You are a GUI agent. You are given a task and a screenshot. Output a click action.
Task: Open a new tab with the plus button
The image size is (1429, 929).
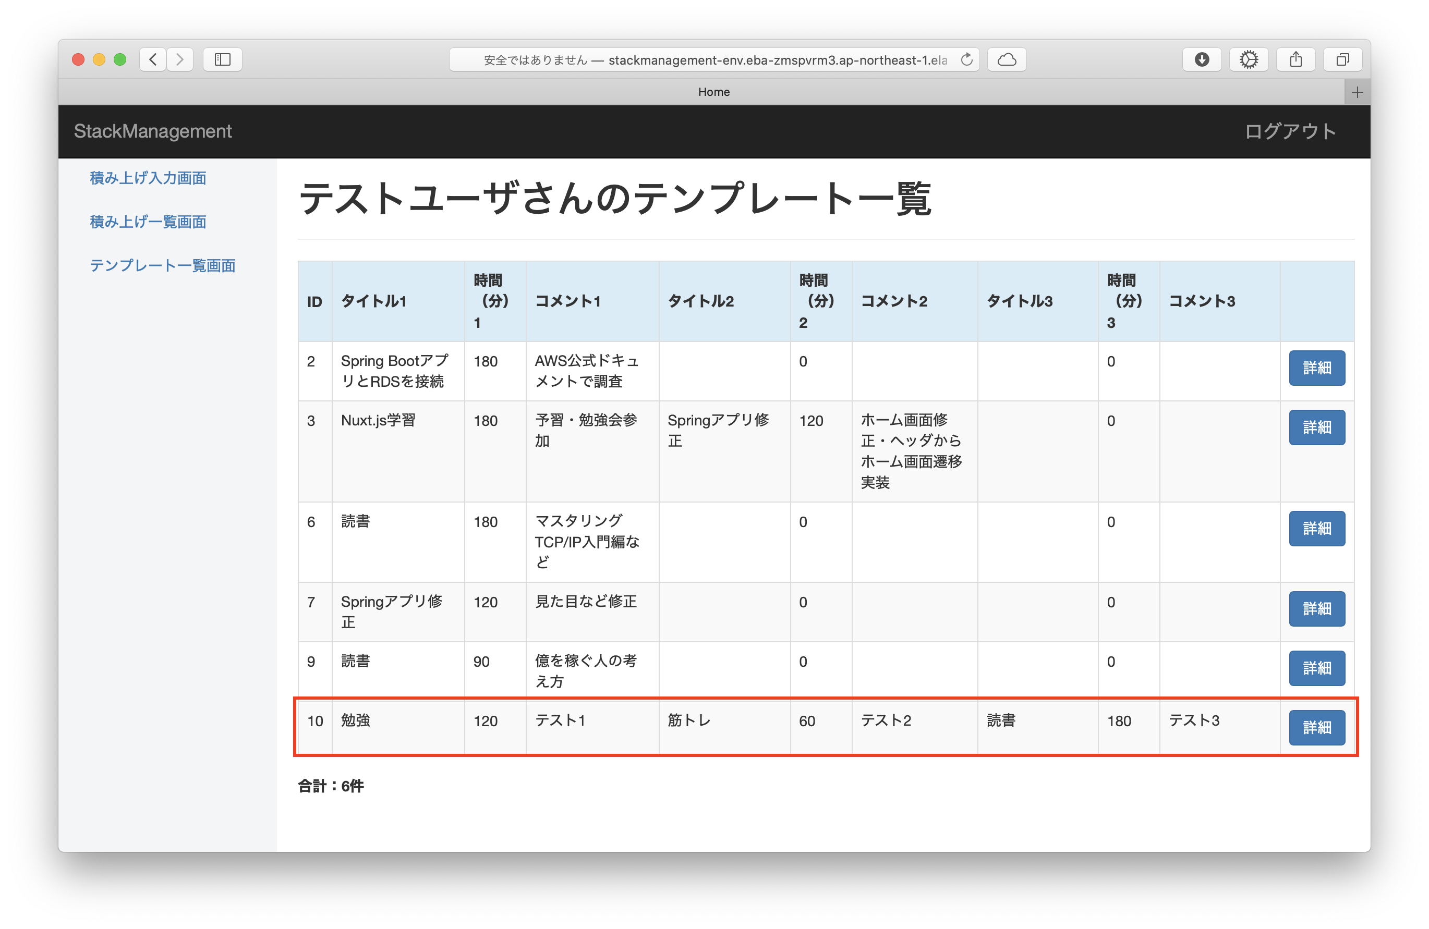point(1357,92)
